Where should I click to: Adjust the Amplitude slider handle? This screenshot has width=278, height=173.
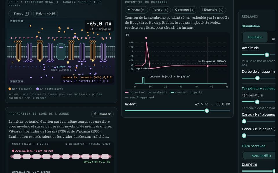pyautogui.click(x=267, y=55)
